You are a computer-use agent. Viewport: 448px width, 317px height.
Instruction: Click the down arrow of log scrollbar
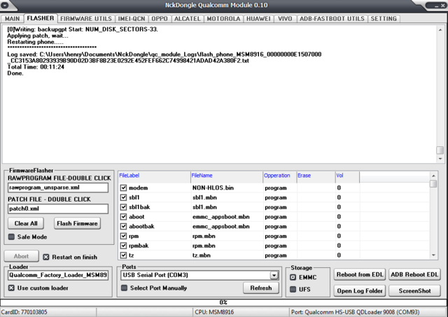(440, 159)
